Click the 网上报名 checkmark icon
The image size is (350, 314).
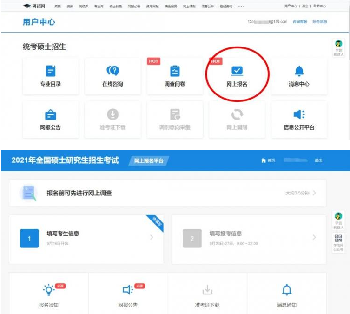pos(237,71)
